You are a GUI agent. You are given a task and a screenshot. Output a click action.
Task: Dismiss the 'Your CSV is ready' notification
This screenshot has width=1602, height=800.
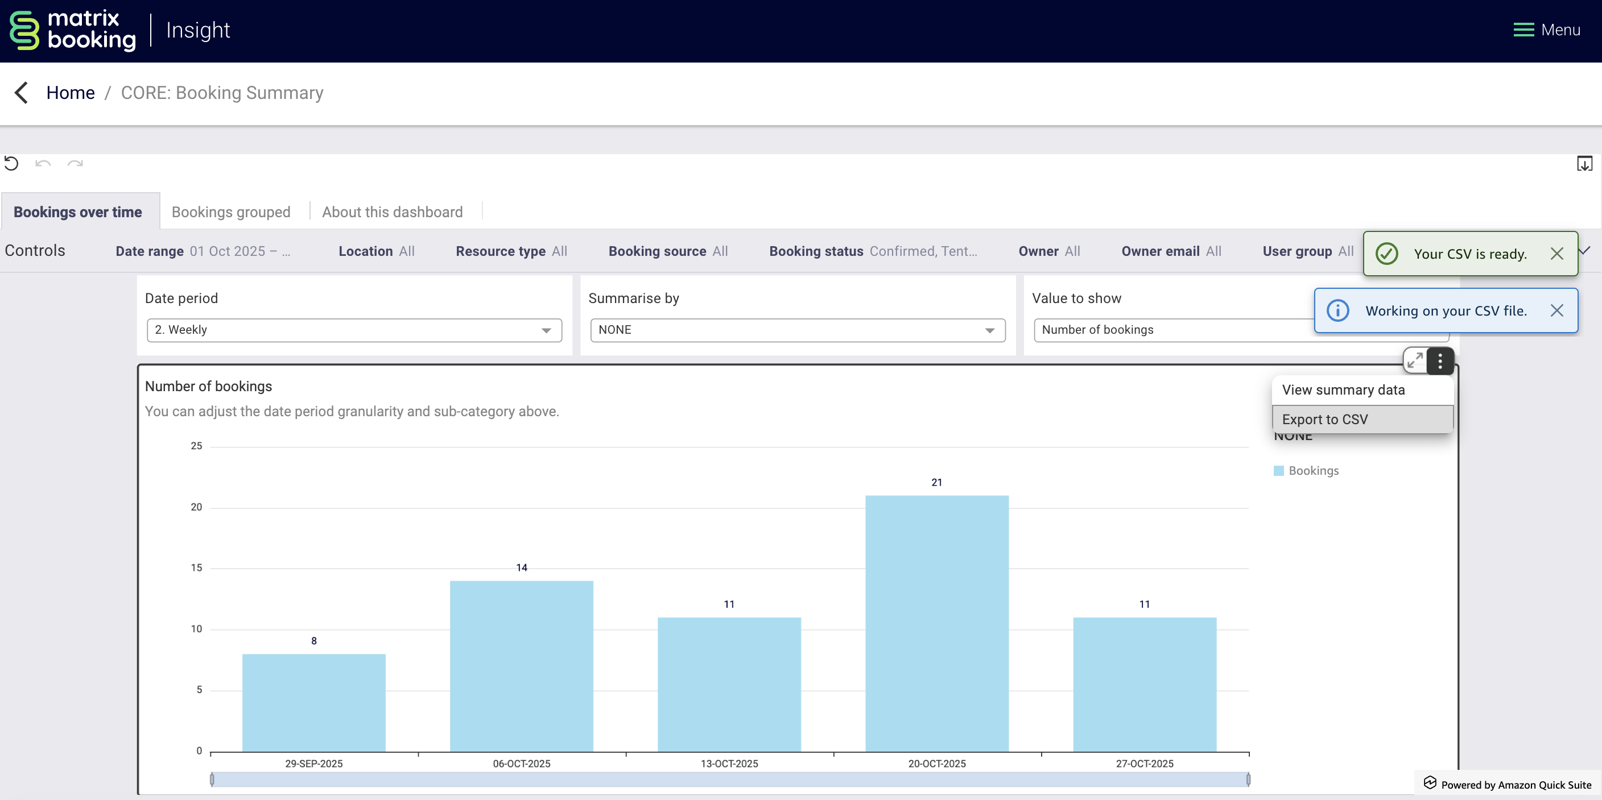1556,254
